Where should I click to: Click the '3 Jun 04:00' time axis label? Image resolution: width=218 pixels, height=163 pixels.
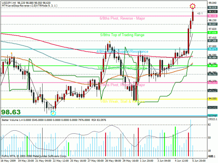point(164,161)
